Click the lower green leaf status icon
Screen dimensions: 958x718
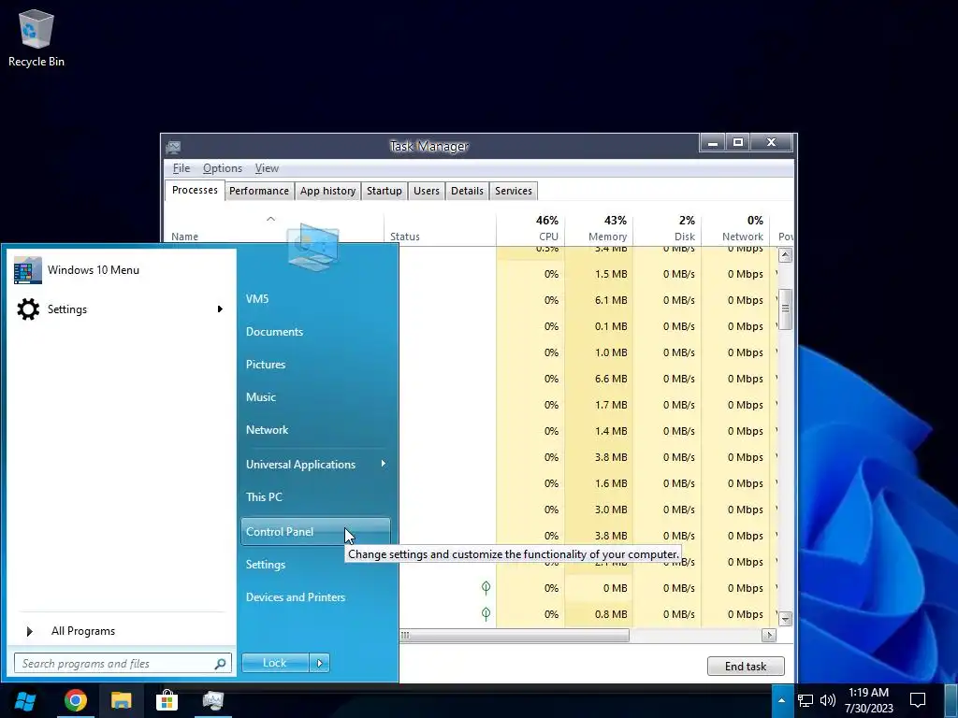(x=486, y=613)
